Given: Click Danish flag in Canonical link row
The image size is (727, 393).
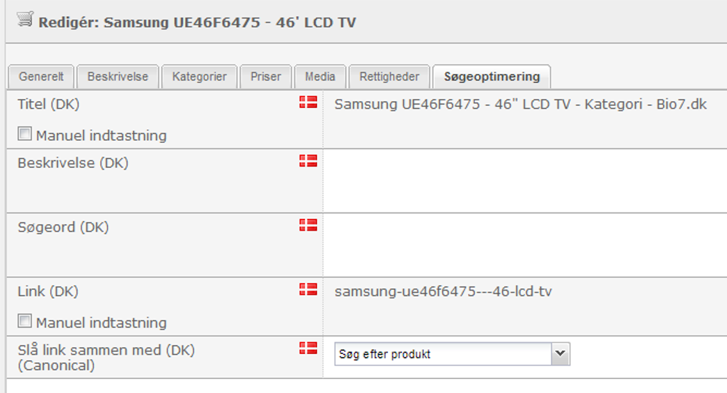Looking at the screenshot, I should (x=308, y=348).
